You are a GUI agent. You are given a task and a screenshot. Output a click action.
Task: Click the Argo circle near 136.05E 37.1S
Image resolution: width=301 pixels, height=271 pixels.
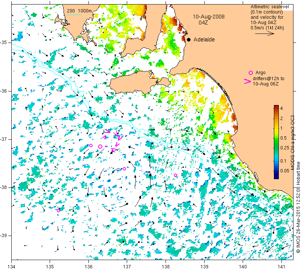click(91, 145)
